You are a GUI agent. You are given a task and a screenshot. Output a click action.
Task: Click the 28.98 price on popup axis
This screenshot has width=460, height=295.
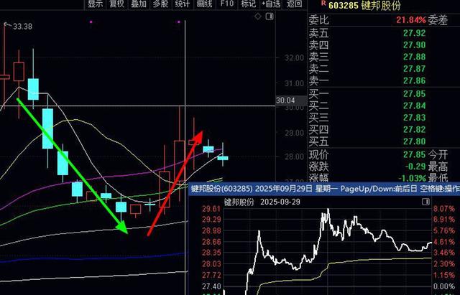(x=211, y=231)
